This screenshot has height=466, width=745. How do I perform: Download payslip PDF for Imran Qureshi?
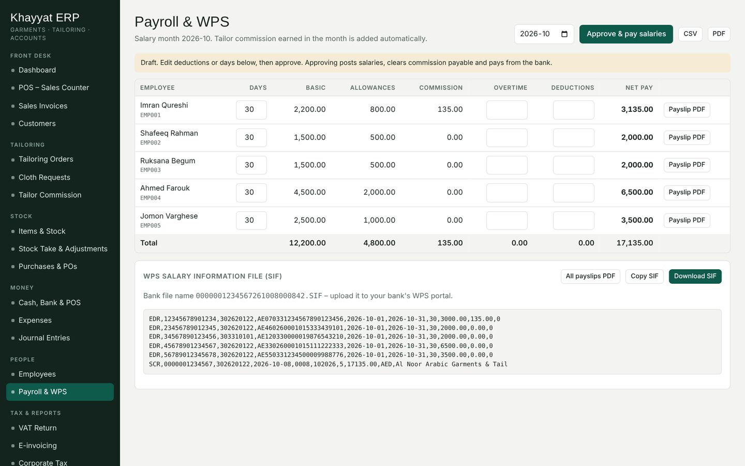[687, 110]
